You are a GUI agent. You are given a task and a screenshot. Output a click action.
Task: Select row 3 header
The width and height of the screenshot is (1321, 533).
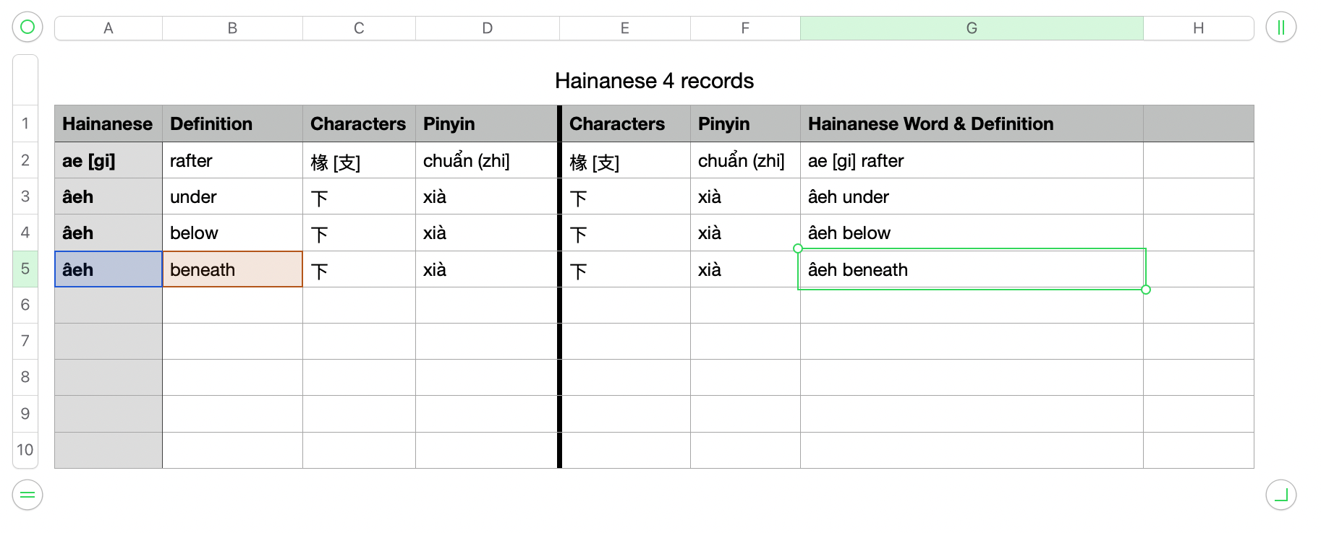(25, 196)
